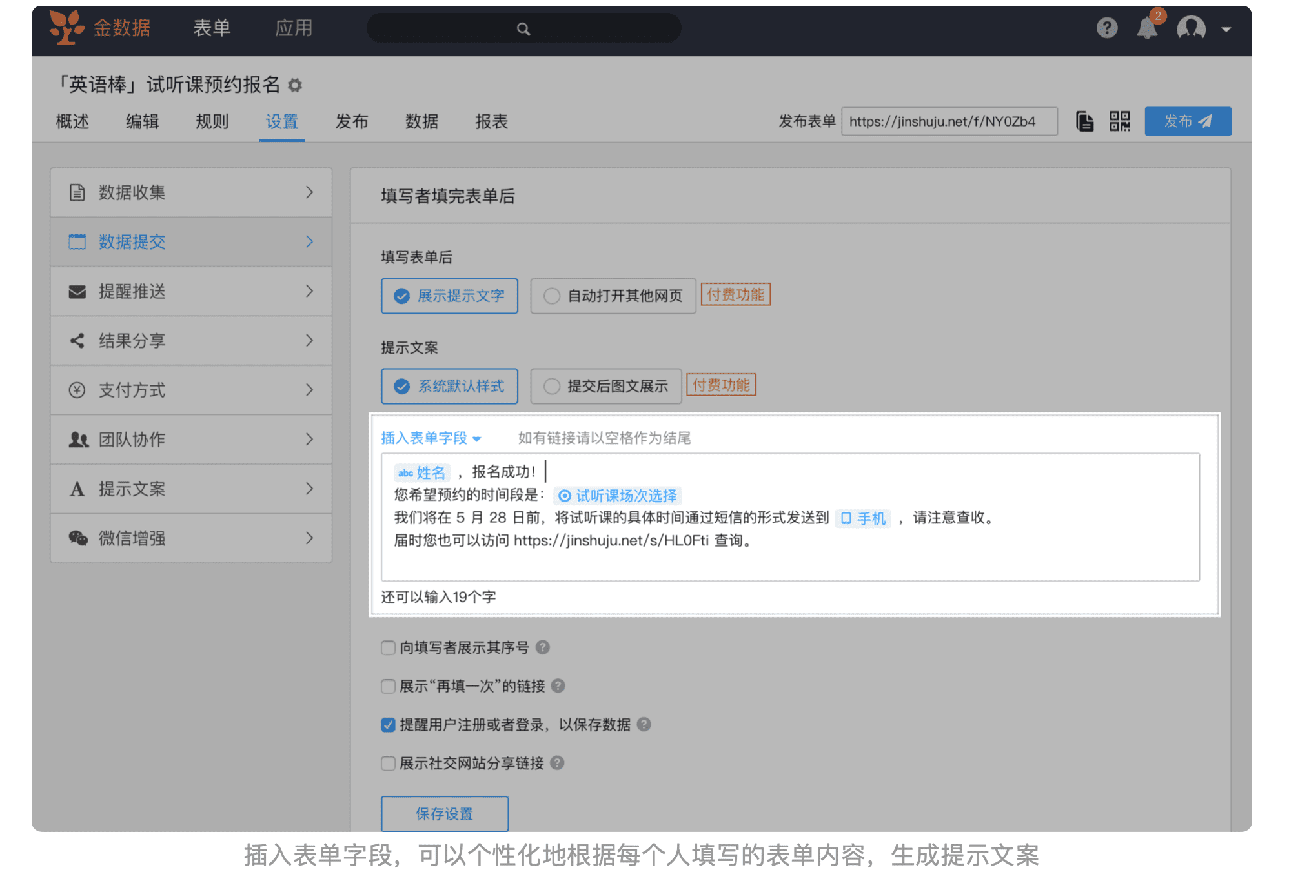Screen dimensions: 1309x892
Task: Enable 展示社交网站分享链接 checkbox
Action: (x=388, y=764)
